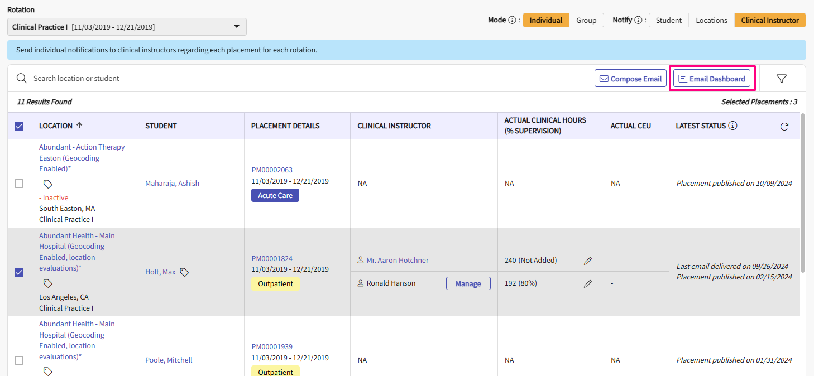Click Outpatient badge for PM00001824
This screenshot has height=376, width=814.
(x=275, y=283)
